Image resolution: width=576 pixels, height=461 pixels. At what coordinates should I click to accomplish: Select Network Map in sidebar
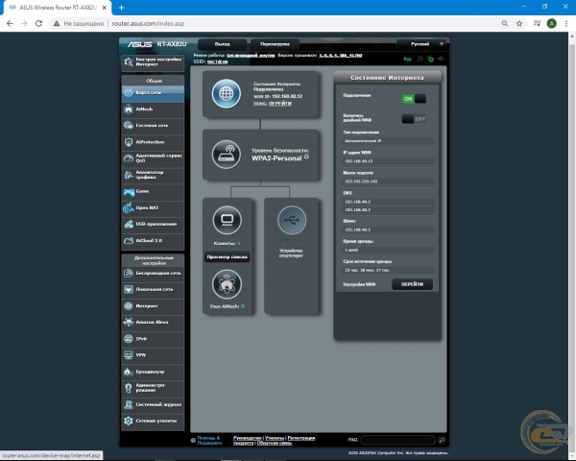point(153,92)
